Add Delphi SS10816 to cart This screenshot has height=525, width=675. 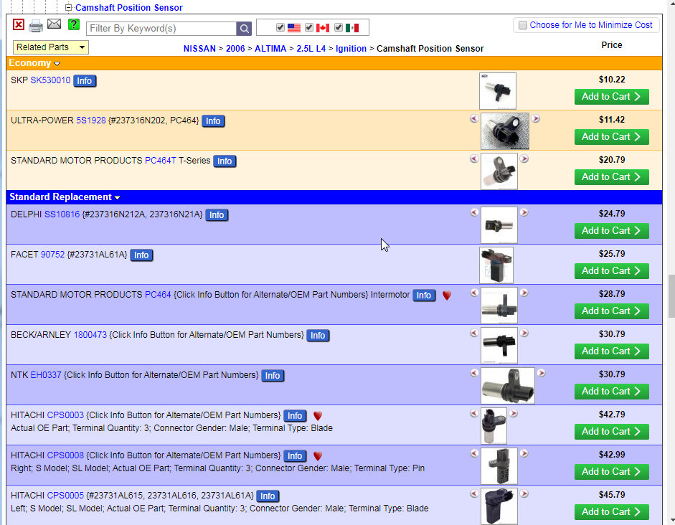[612, 231]
